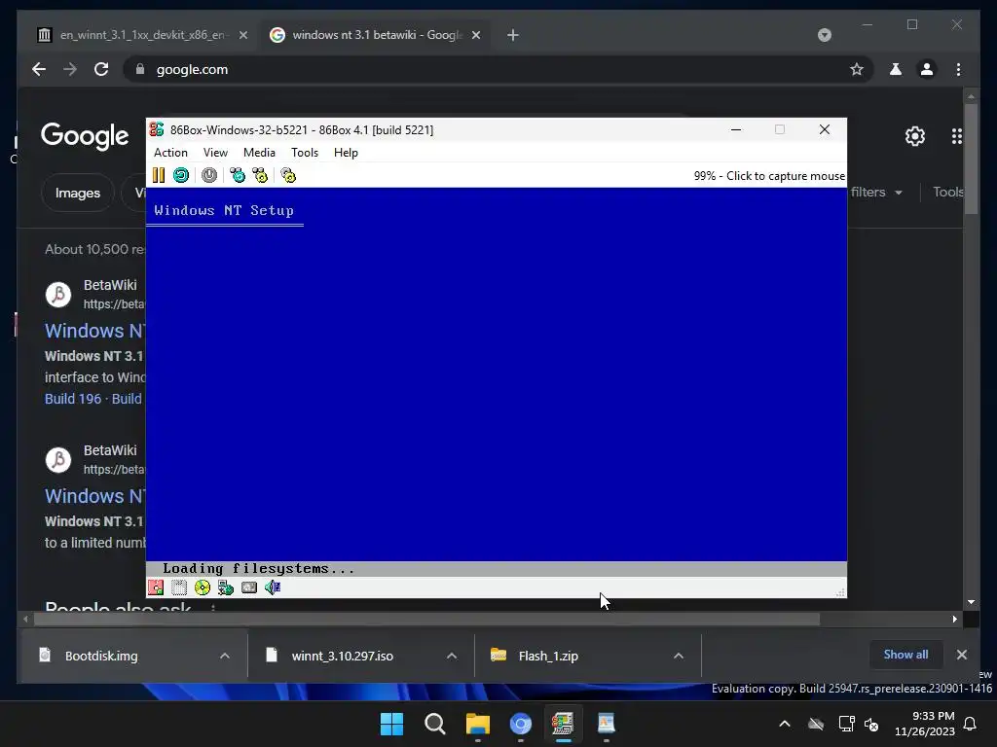This screenshot has height=747, width=997.
Task: Click the yellow Ctrl+Alt+Esc icon in 86Box toolbar
Action: point(260,175)
